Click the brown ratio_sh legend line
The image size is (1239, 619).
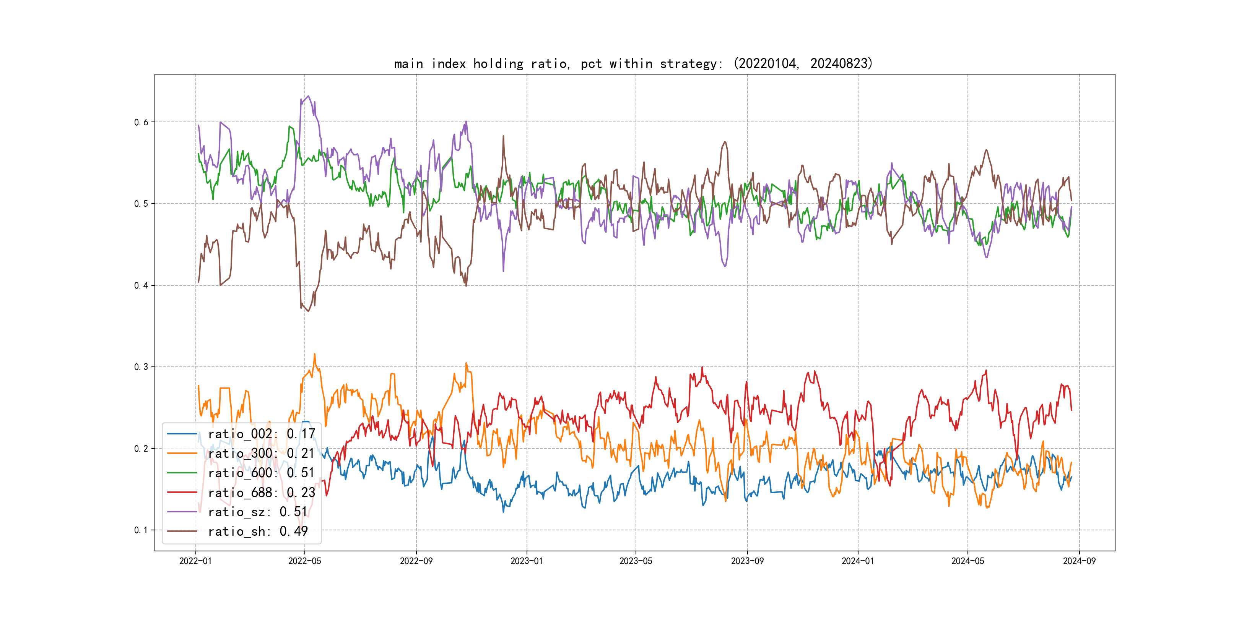click(182, 531)
